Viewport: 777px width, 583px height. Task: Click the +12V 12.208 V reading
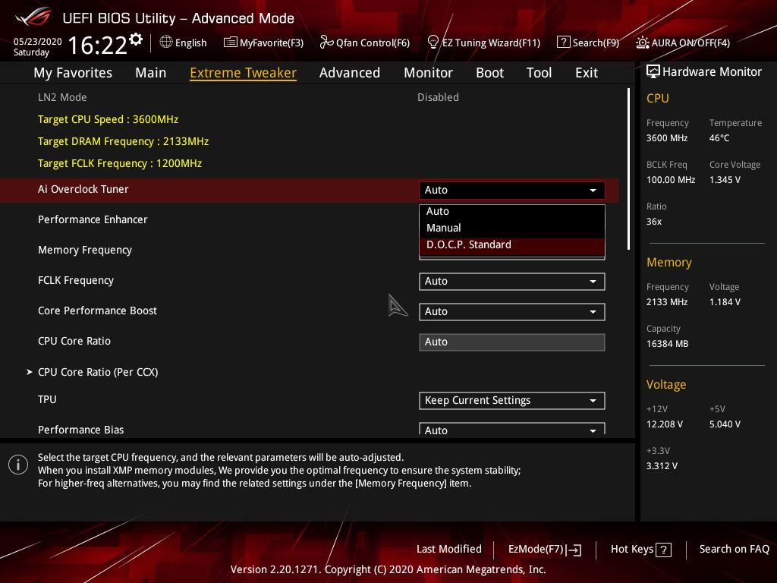664,424
